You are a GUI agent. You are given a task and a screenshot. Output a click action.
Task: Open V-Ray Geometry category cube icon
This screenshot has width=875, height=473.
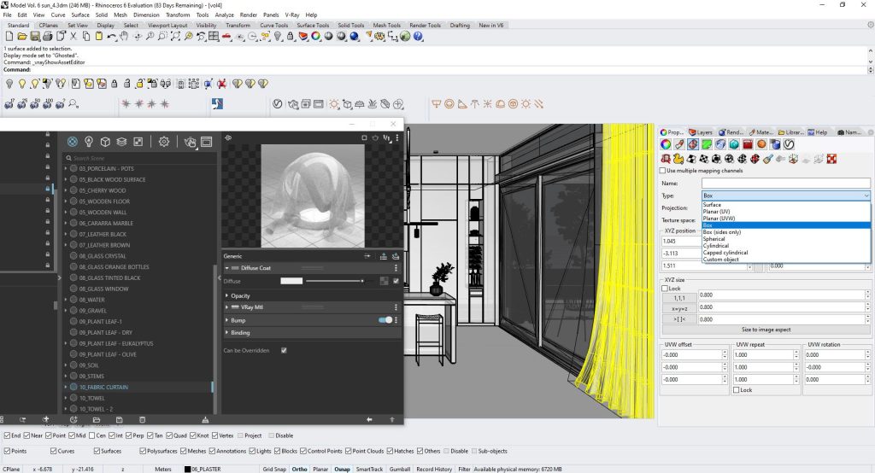(105, 142)
